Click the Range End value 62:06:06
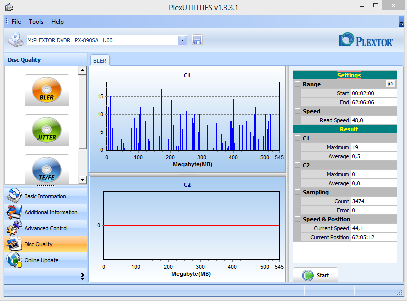Image resolution: width=407 pixels, height=301 pixels. pos(374,102)
